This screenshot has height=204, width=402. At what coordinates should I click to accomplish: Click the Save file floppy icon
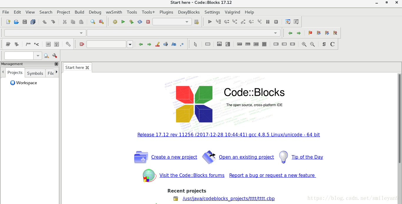(25, 22)
